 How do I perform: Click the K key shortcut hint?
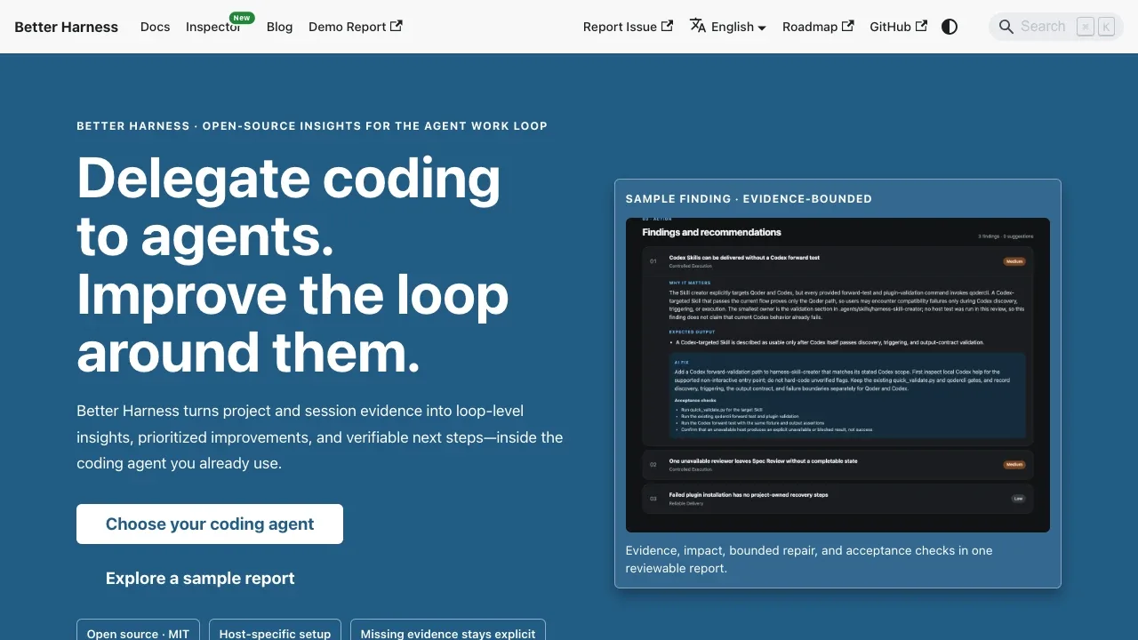click(1106, 27)
